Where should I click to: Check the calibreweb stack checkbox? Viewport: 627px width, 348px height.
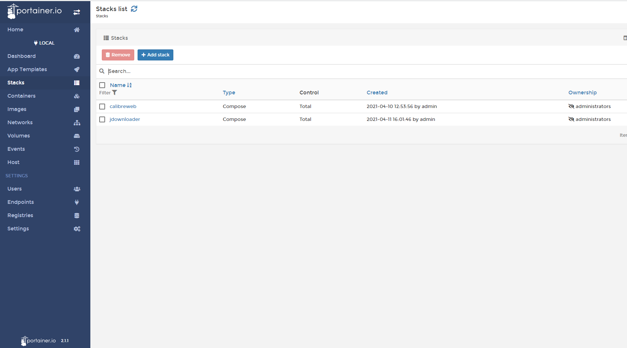tap(102, 107)
